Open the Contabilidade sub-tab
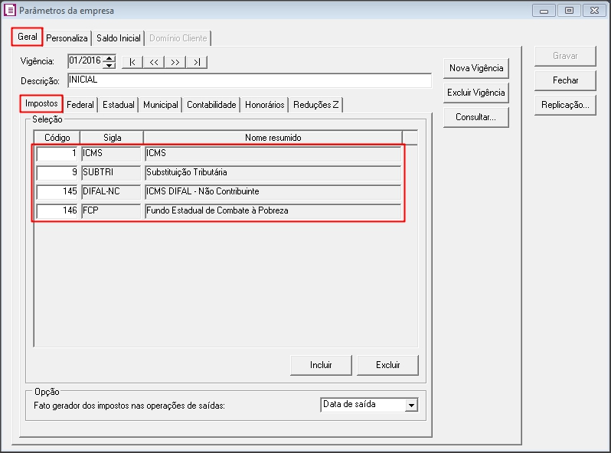The image size is (611, 453). 211,105
